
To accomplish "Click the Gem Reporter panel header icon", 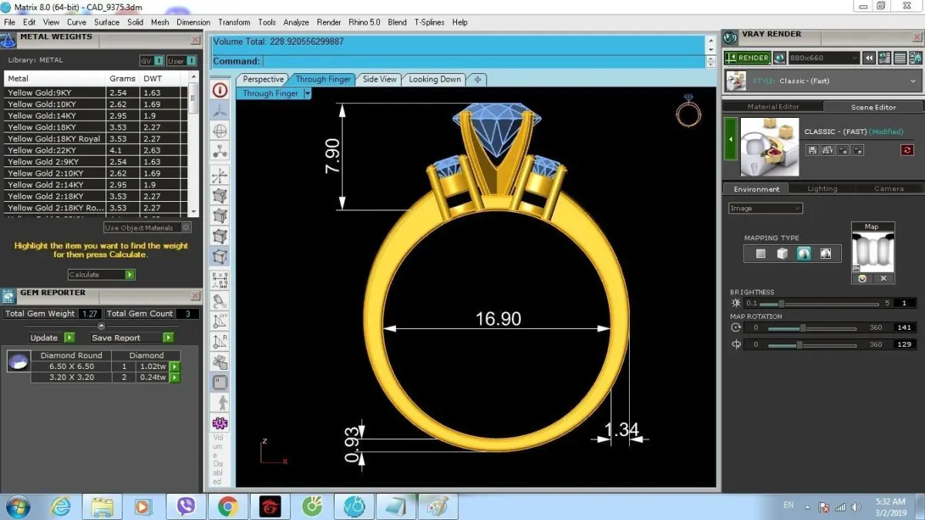I will [x=8, y=296].
